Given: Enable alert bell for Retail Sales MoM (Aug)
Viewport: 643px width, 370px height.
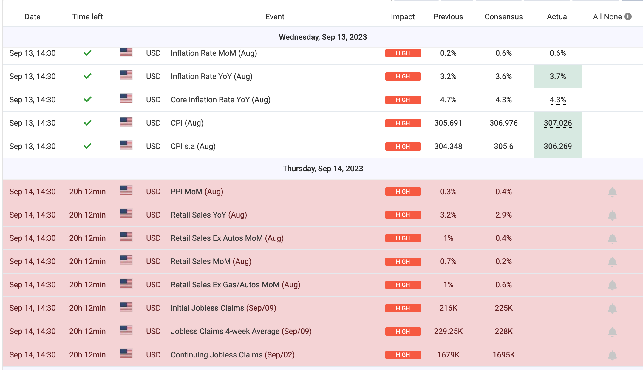Looking at the screenshot, I should click(x=612, y=262).
